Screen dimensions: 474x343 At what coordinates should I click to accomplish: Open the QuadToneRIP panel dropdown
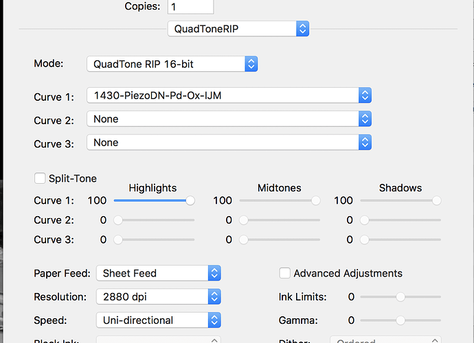pos(238,29)
